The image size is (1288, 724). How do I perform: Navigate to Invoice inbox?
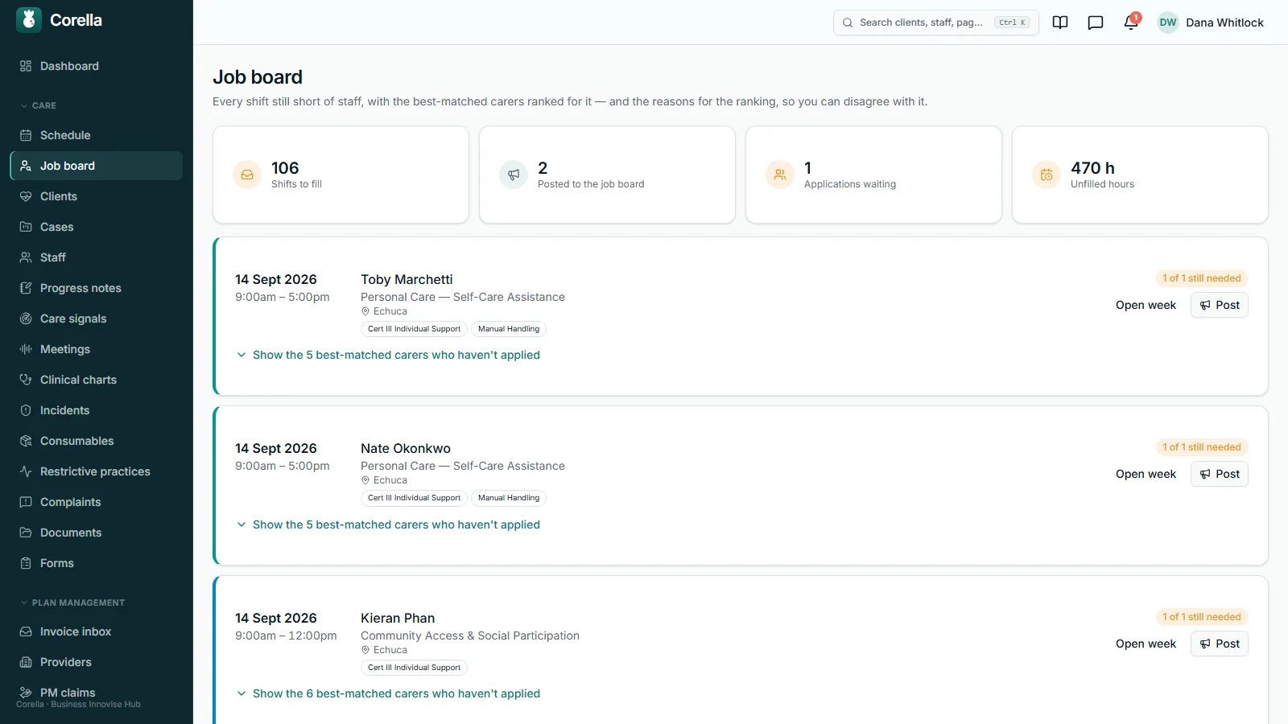coord(97,631)
